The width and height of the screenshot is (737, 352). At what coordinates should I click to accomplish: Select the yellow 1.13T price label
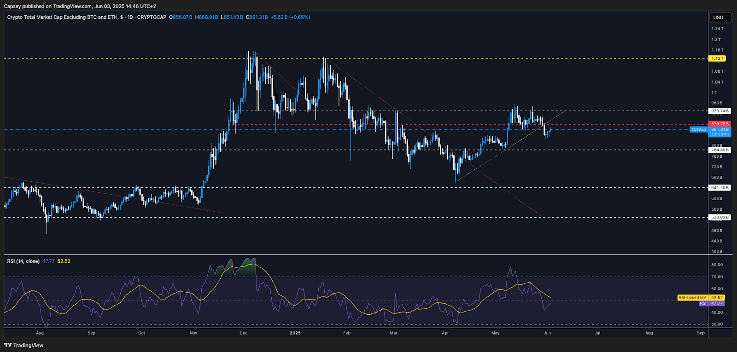coord(717,58)
